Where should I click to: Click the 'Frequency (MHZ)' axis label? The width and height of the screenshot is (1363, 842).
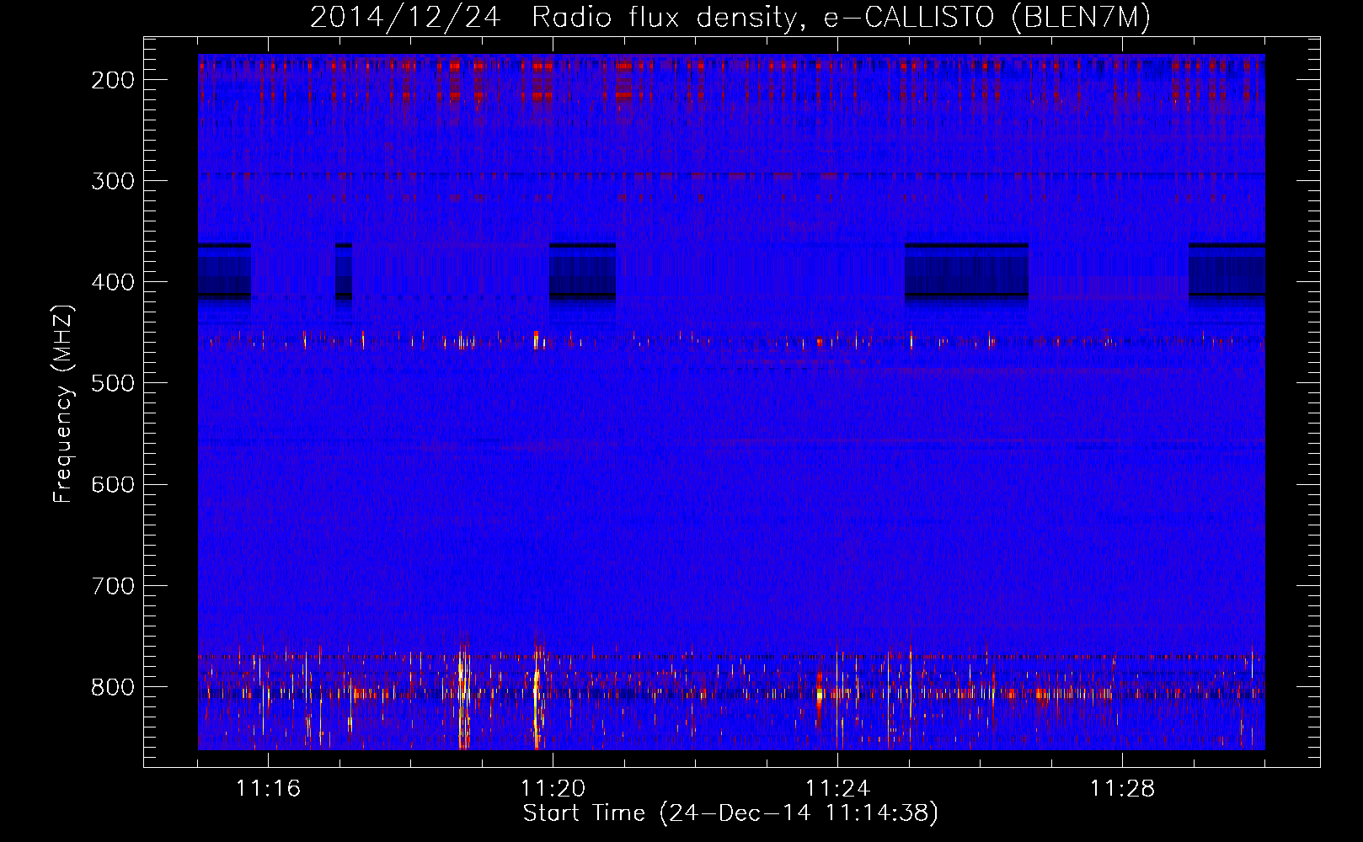tap(63, 404)
